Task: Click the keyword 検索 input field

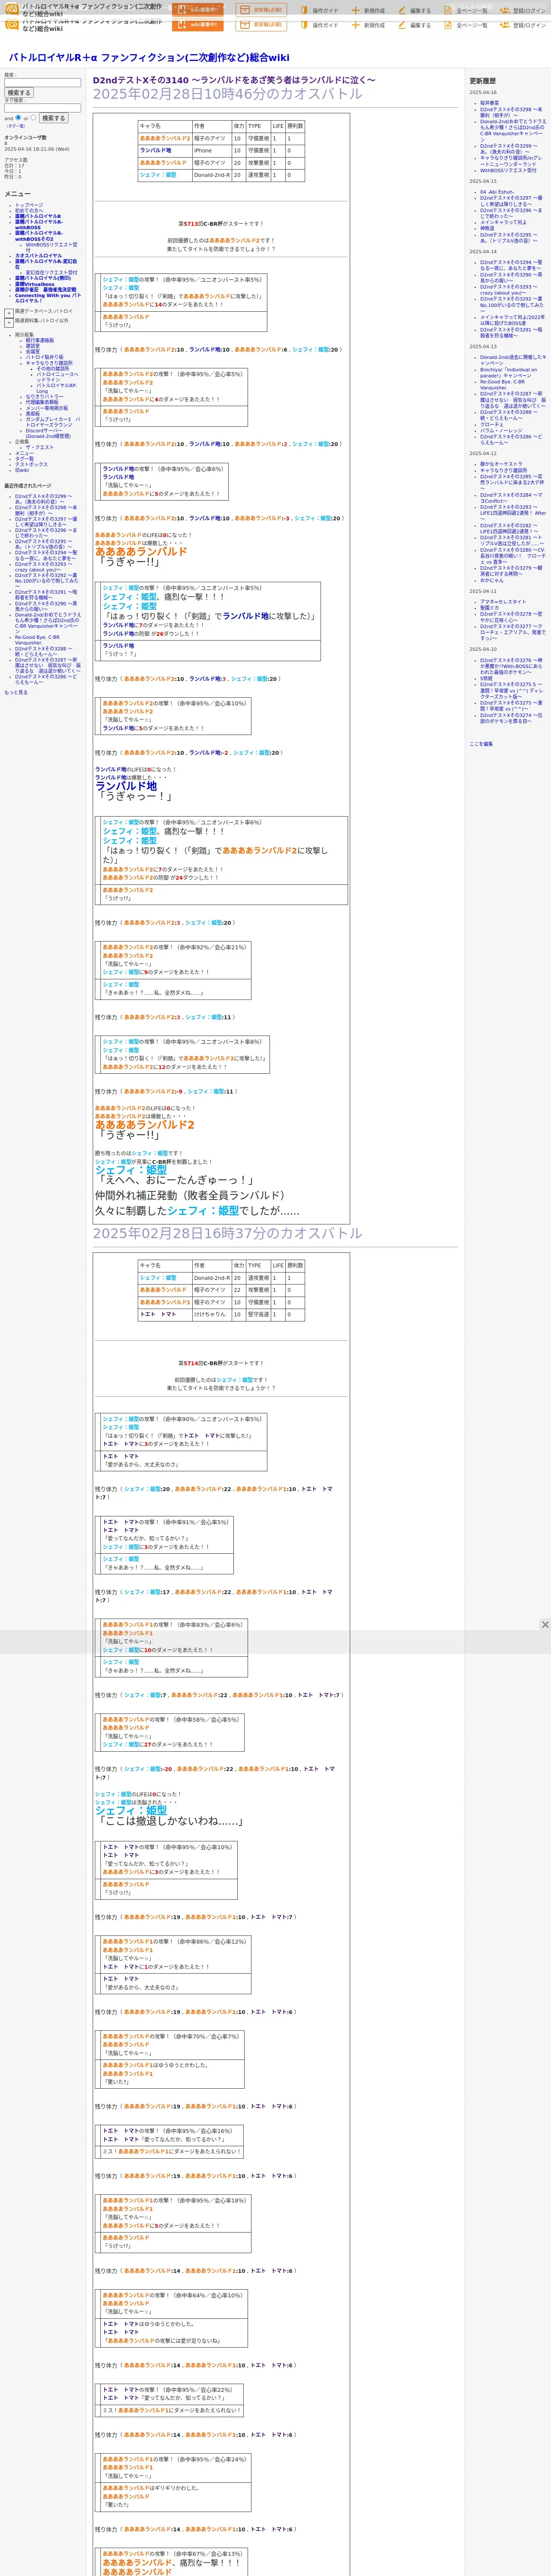Action: point(42,83)
